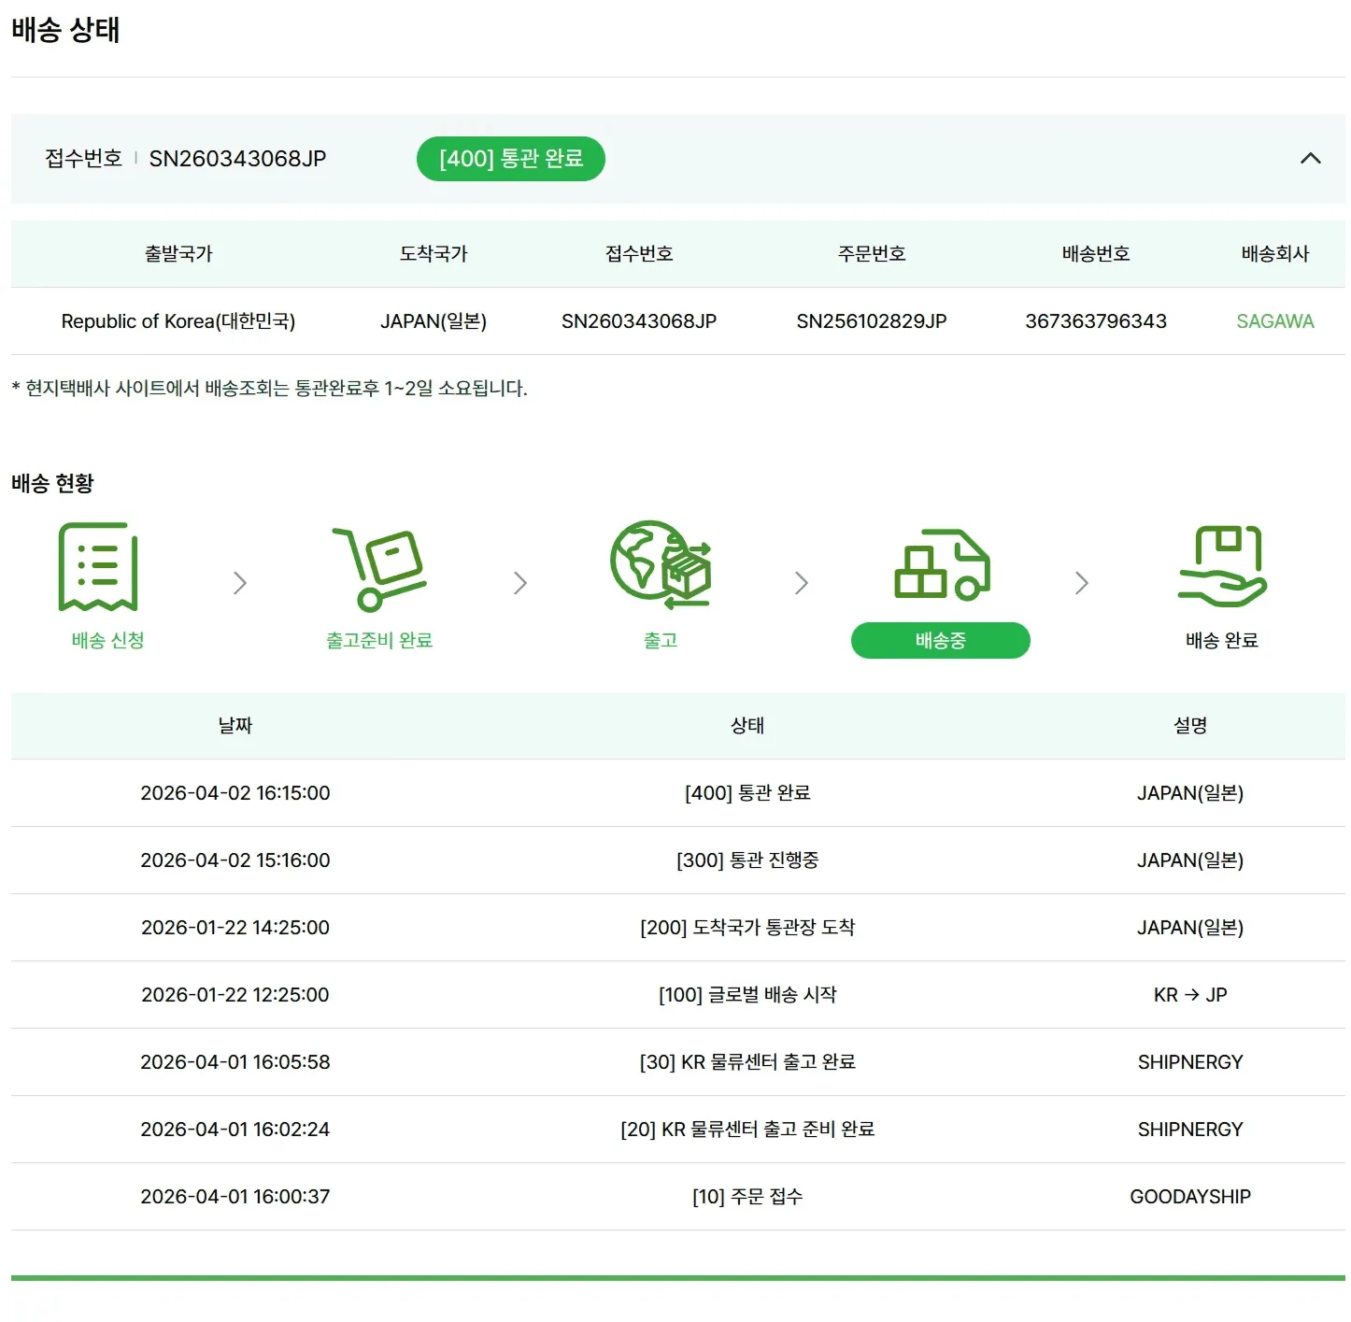This screenshot has width=1351, height=1322.
Task: Click the GOODAYSHIP description cell
Action: (1190, 1197)
